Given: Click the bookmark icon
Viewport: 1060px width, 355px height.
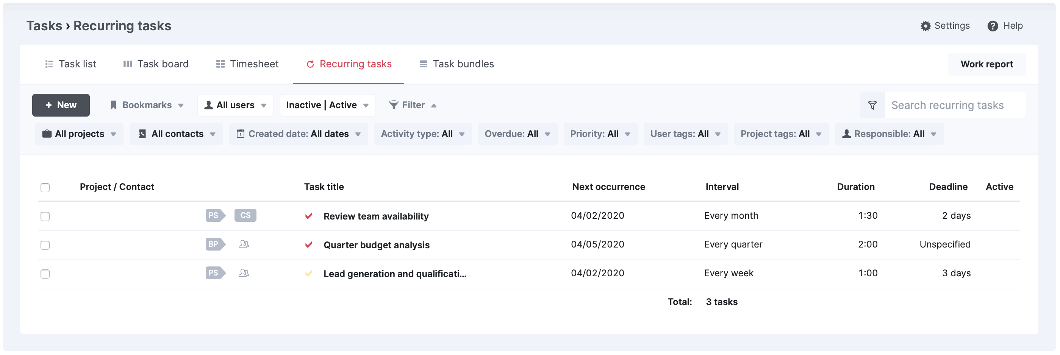Looking at the screenshot, I should [x=113, y=105].
